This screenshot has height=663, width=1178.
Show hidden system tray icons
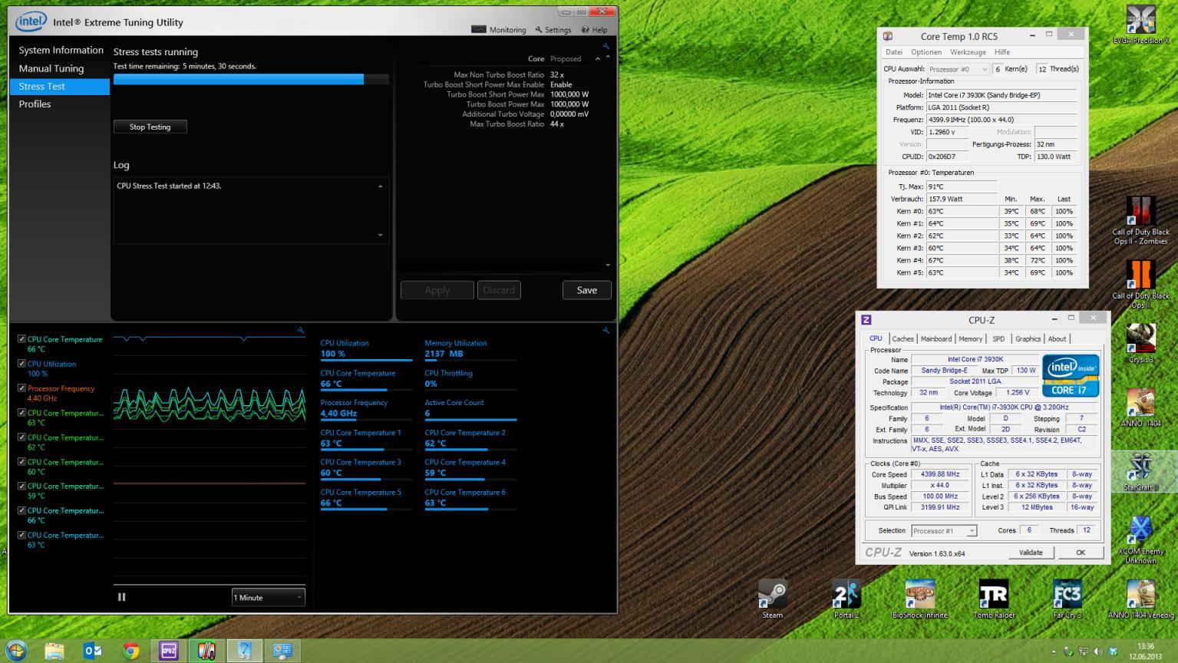(x=1053, y=651)
